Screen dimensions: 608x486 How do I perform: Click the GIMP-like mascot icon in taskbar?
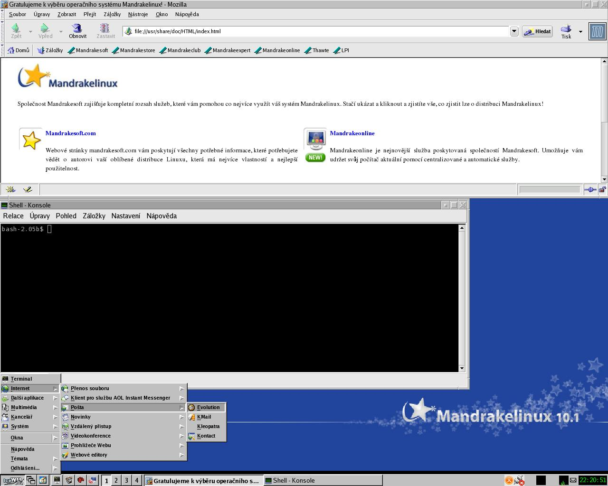click(69, 480)
